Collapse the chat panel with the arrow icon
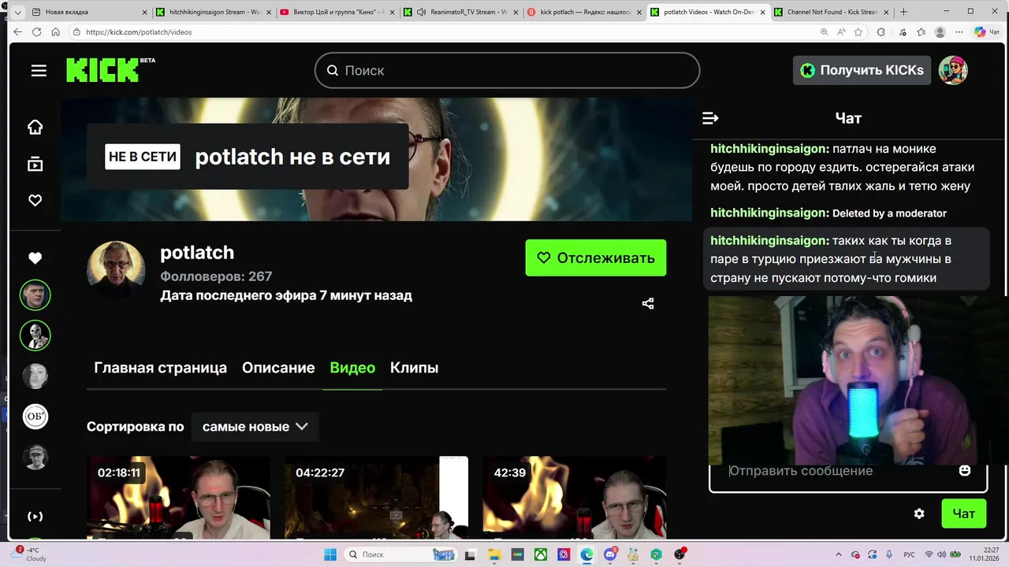This screenshot has height=567, width=1009. click(x=710, y=118)
